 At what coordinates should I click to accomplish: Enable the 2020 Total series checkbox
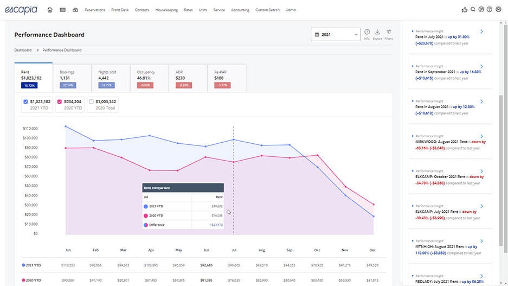pyautogui.click(x=91, y=101)
